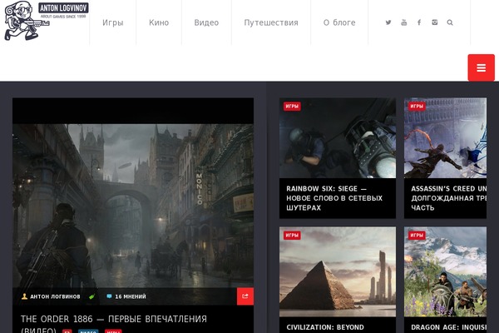The height and width of the screenshot is (333, 499).
Task: Open the О блоге menu item
Action: coord(339,22)
